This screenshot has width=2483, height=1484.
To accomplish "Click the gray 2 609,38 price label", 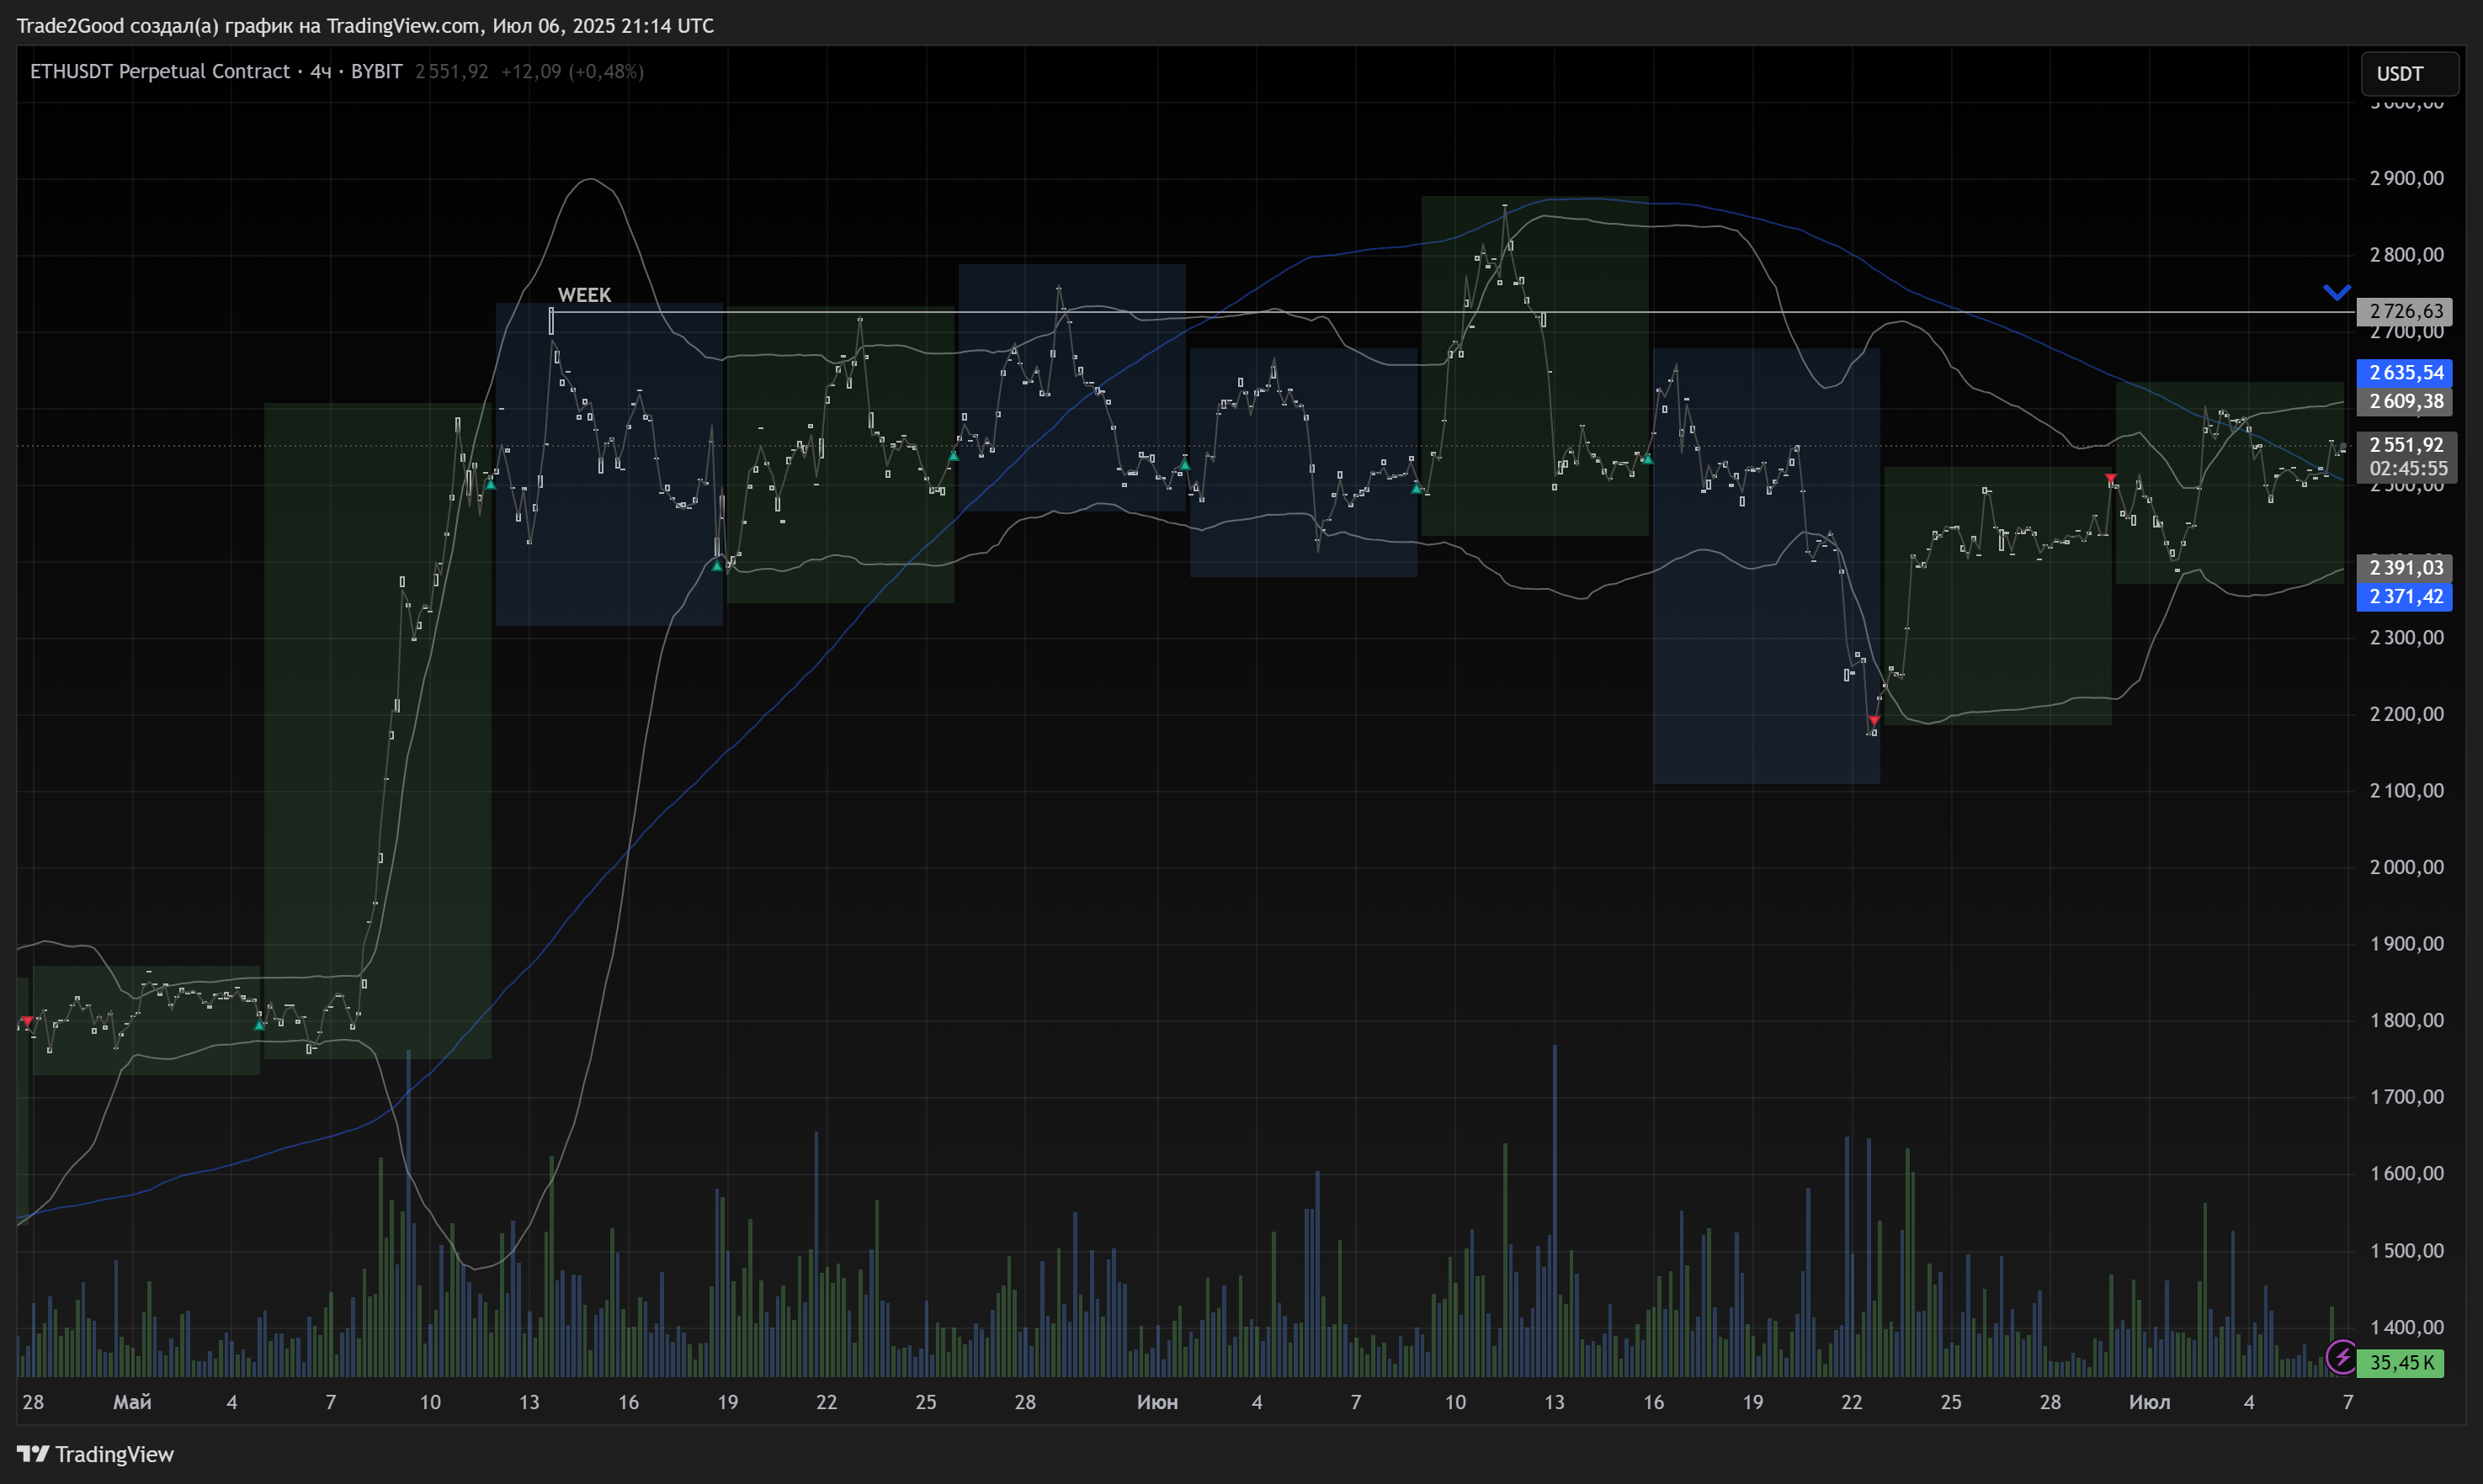I will (2405, 401).
